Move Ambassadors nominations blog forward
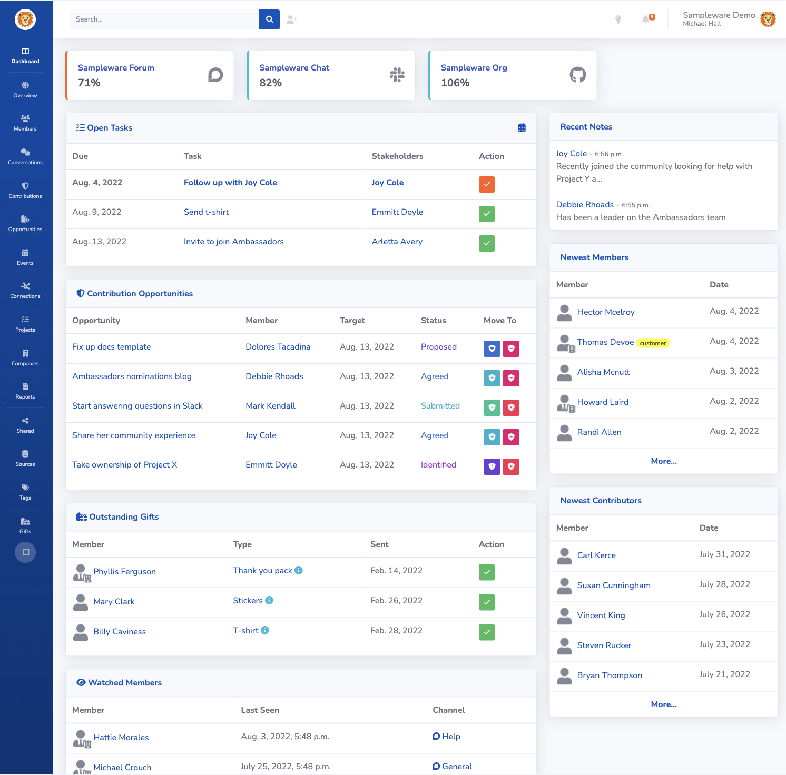 tap(492, 378)
